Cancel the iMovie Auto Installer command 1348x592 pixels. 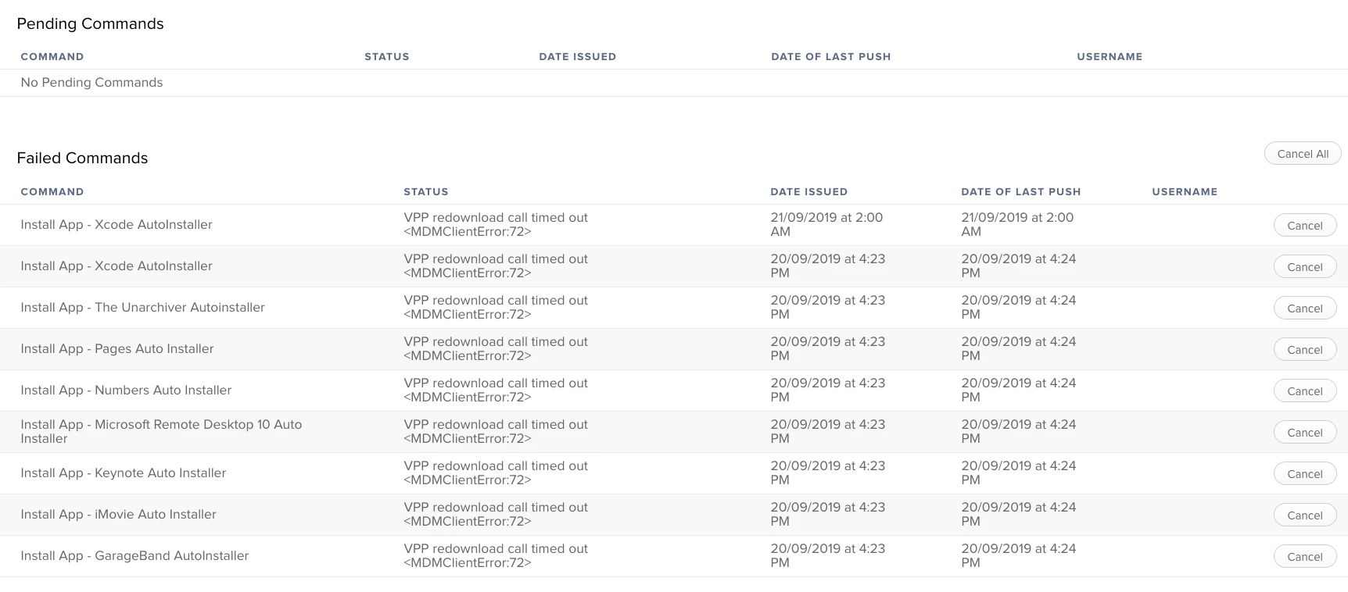(1305, 515)
